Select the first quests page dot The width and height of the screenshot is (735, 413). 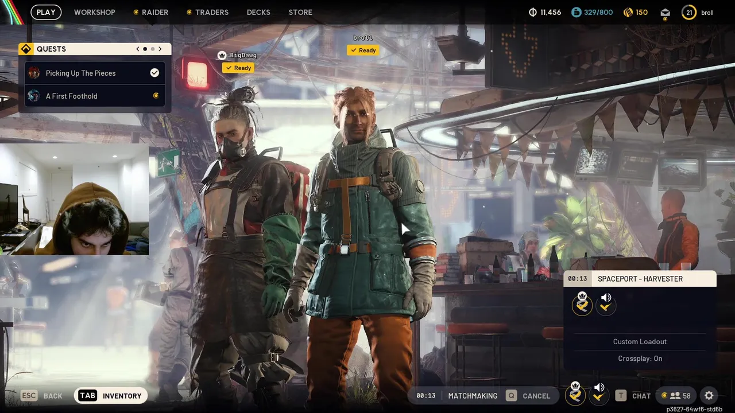tap(145, 49)
